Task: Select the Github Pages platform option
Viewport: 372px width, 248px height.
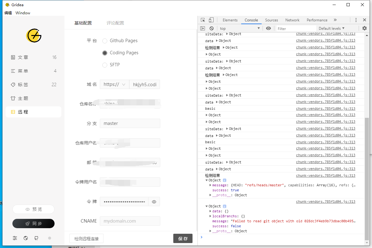Action: pos(105,41)
